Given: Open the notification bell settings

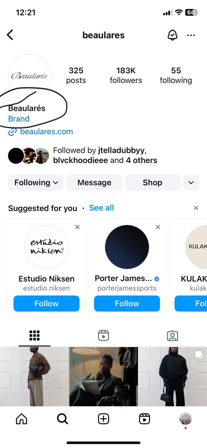Looking at the screenshot, I should [172, 35].
